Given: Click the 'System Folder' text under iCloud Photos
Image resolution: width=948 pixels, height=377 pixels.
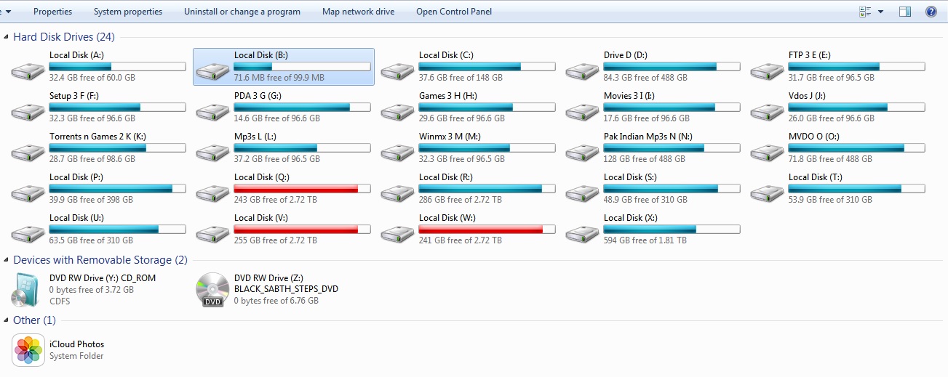Looking at the screenshot, I should point(76,357).
